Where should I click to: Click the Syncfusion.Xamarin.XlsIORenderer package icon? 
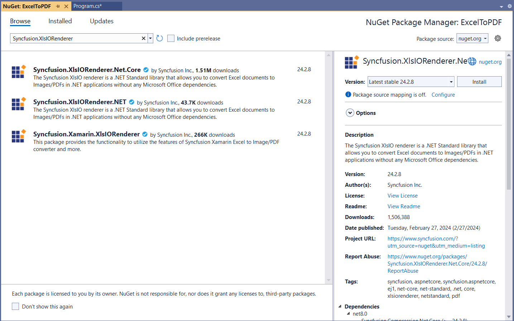coord(19,136)
